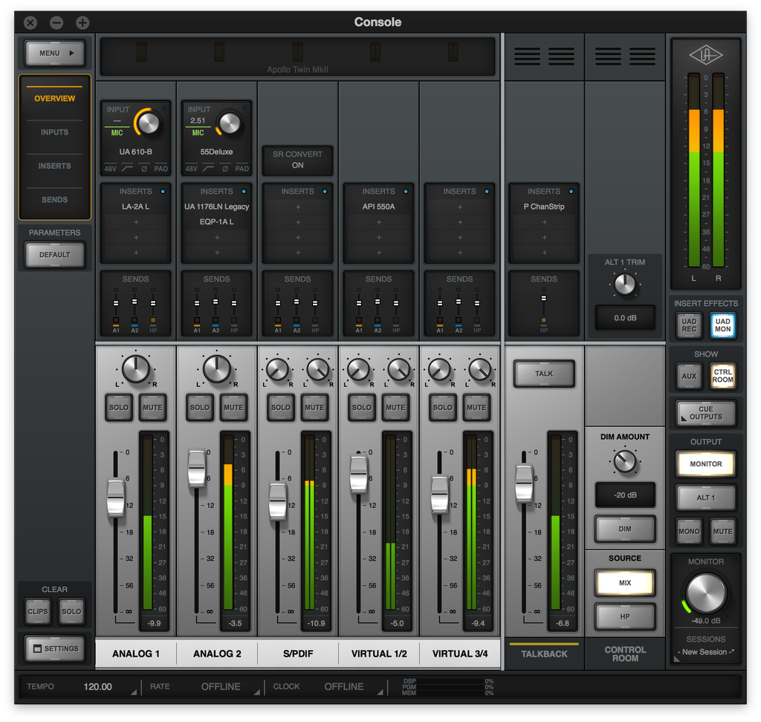Image resolution: width=761 pixels, height=722 pixels.
Task: Select the ANALOG 1 channel label
Action: (136, 654)
